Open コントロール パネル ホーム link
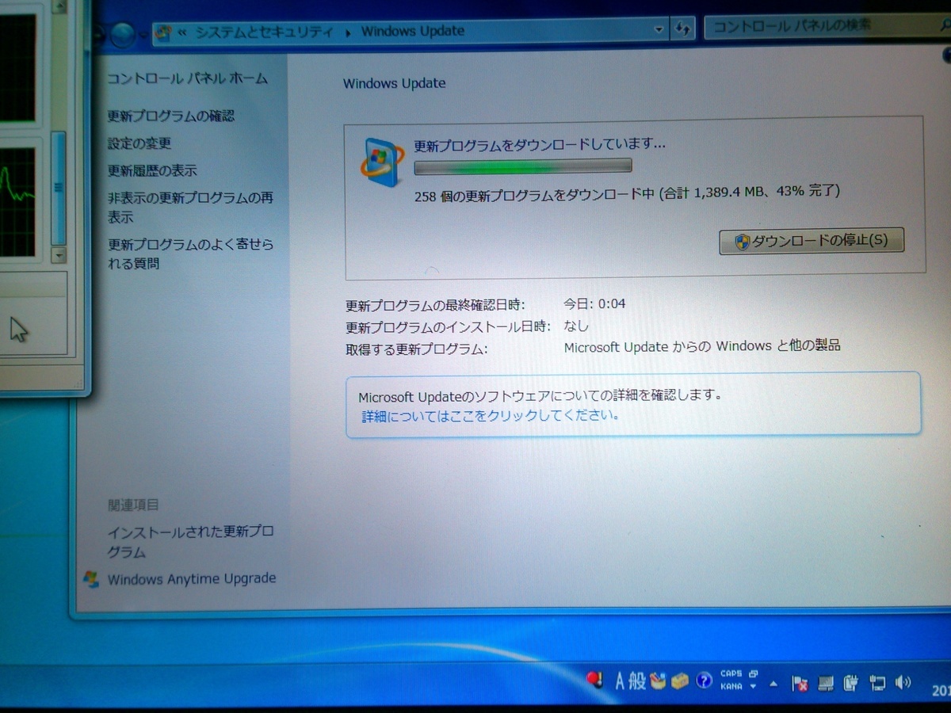 [188, 78]
